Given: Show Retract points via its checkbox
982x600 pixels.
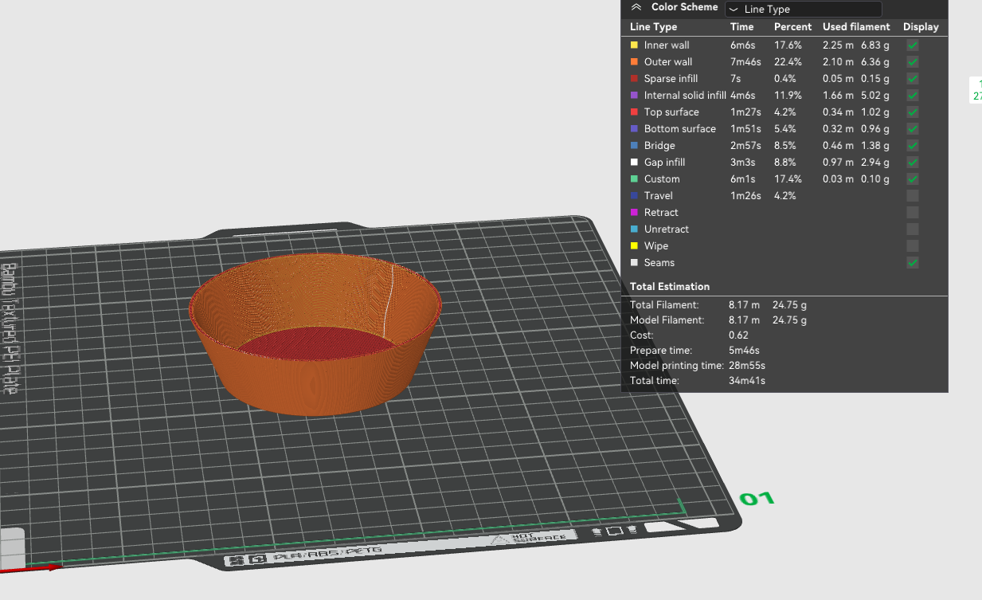Looking at the screenshot, I should (913, 213).
